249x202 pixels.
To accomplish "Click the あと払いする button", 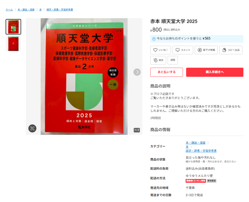I will tap(167, 72).
